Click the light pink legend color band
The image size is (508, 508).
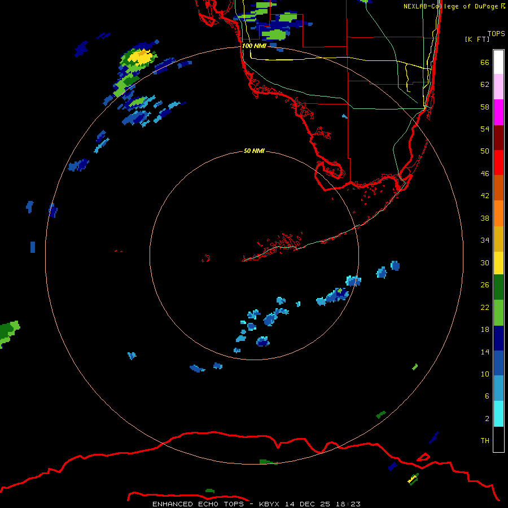pos(498,86)
